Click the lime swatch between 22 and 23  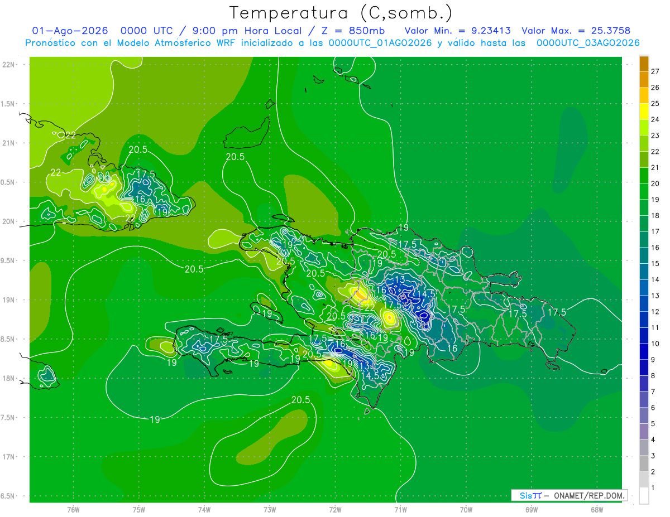click(x=644, y=143)
